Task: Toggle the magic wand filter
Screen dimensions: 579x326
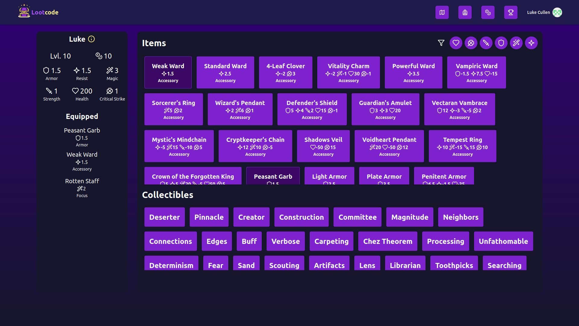Action: 516,43
